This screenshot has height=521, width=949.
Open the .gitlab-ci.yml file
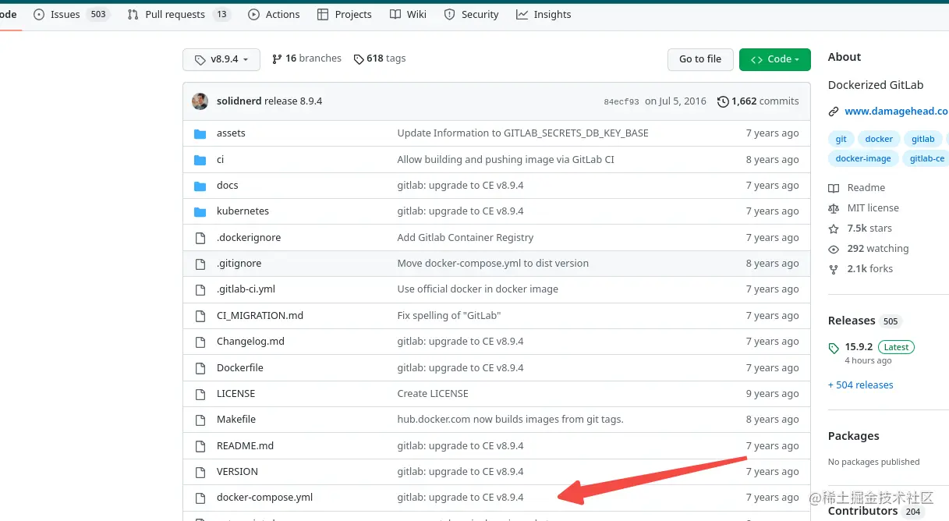246,289
